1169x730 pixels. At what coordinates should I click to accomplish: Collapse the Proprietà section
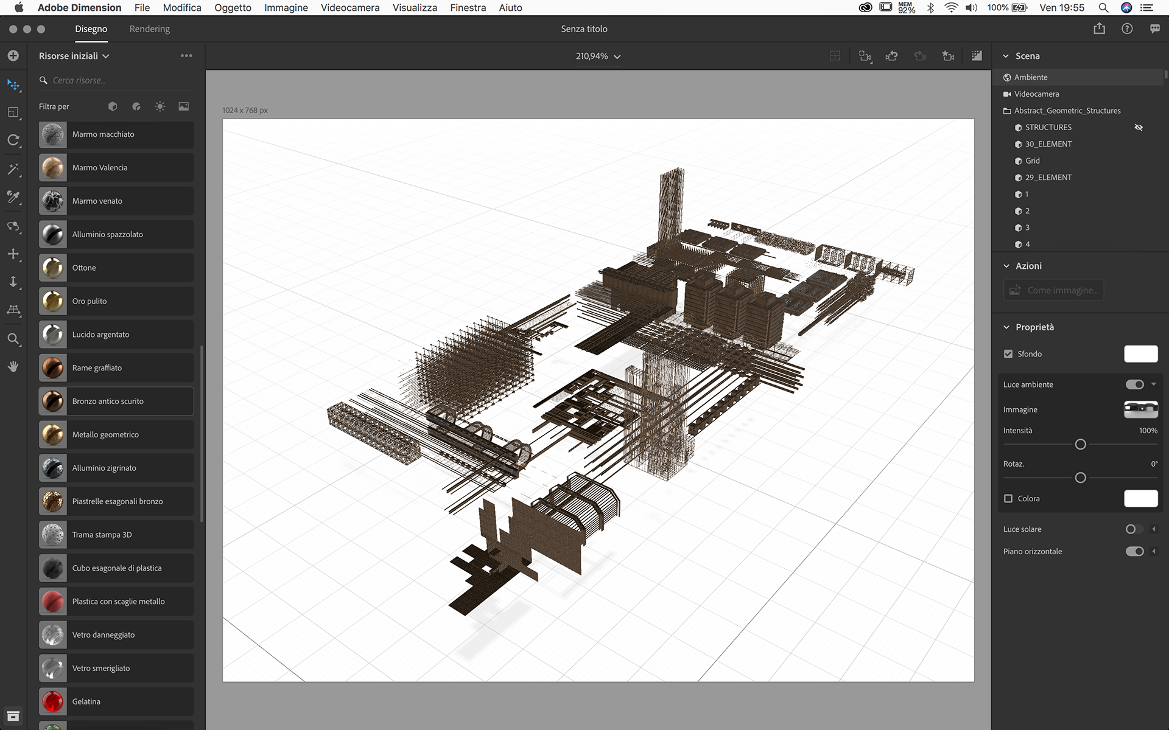coord(1006,327)
